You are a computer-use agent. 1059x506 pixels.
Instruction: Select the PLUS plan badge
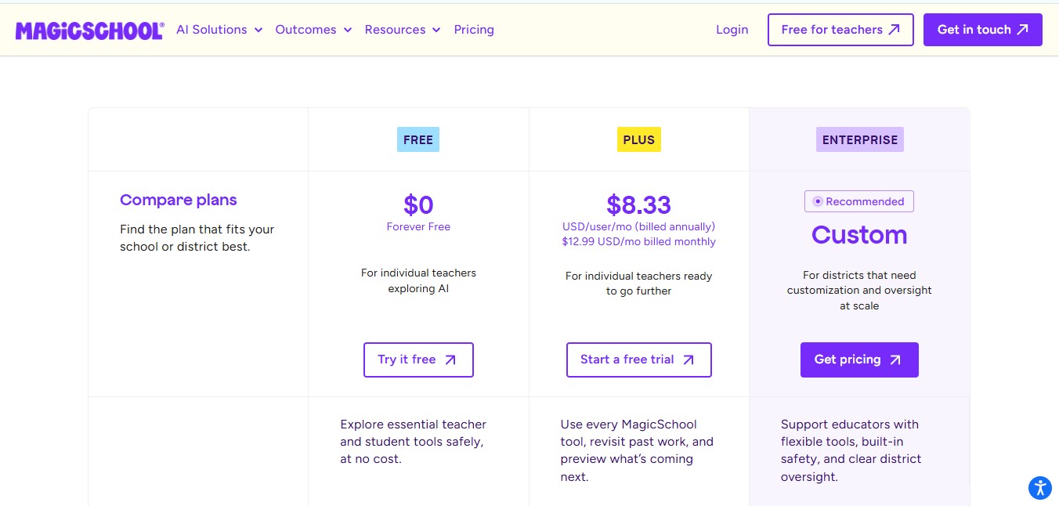(638, 139)
